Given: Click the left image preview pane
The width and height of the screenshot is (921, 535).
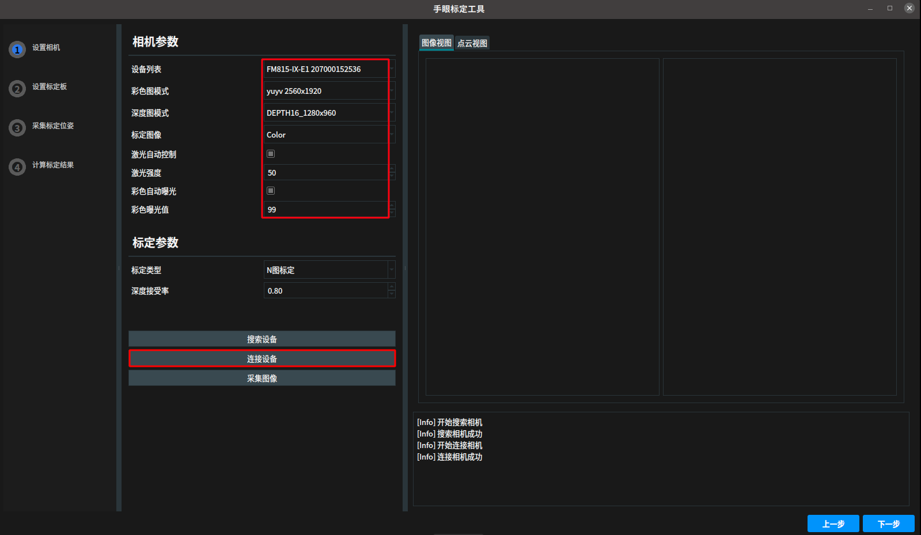Looking at the screenshot, I should click(x=543, y=227).
